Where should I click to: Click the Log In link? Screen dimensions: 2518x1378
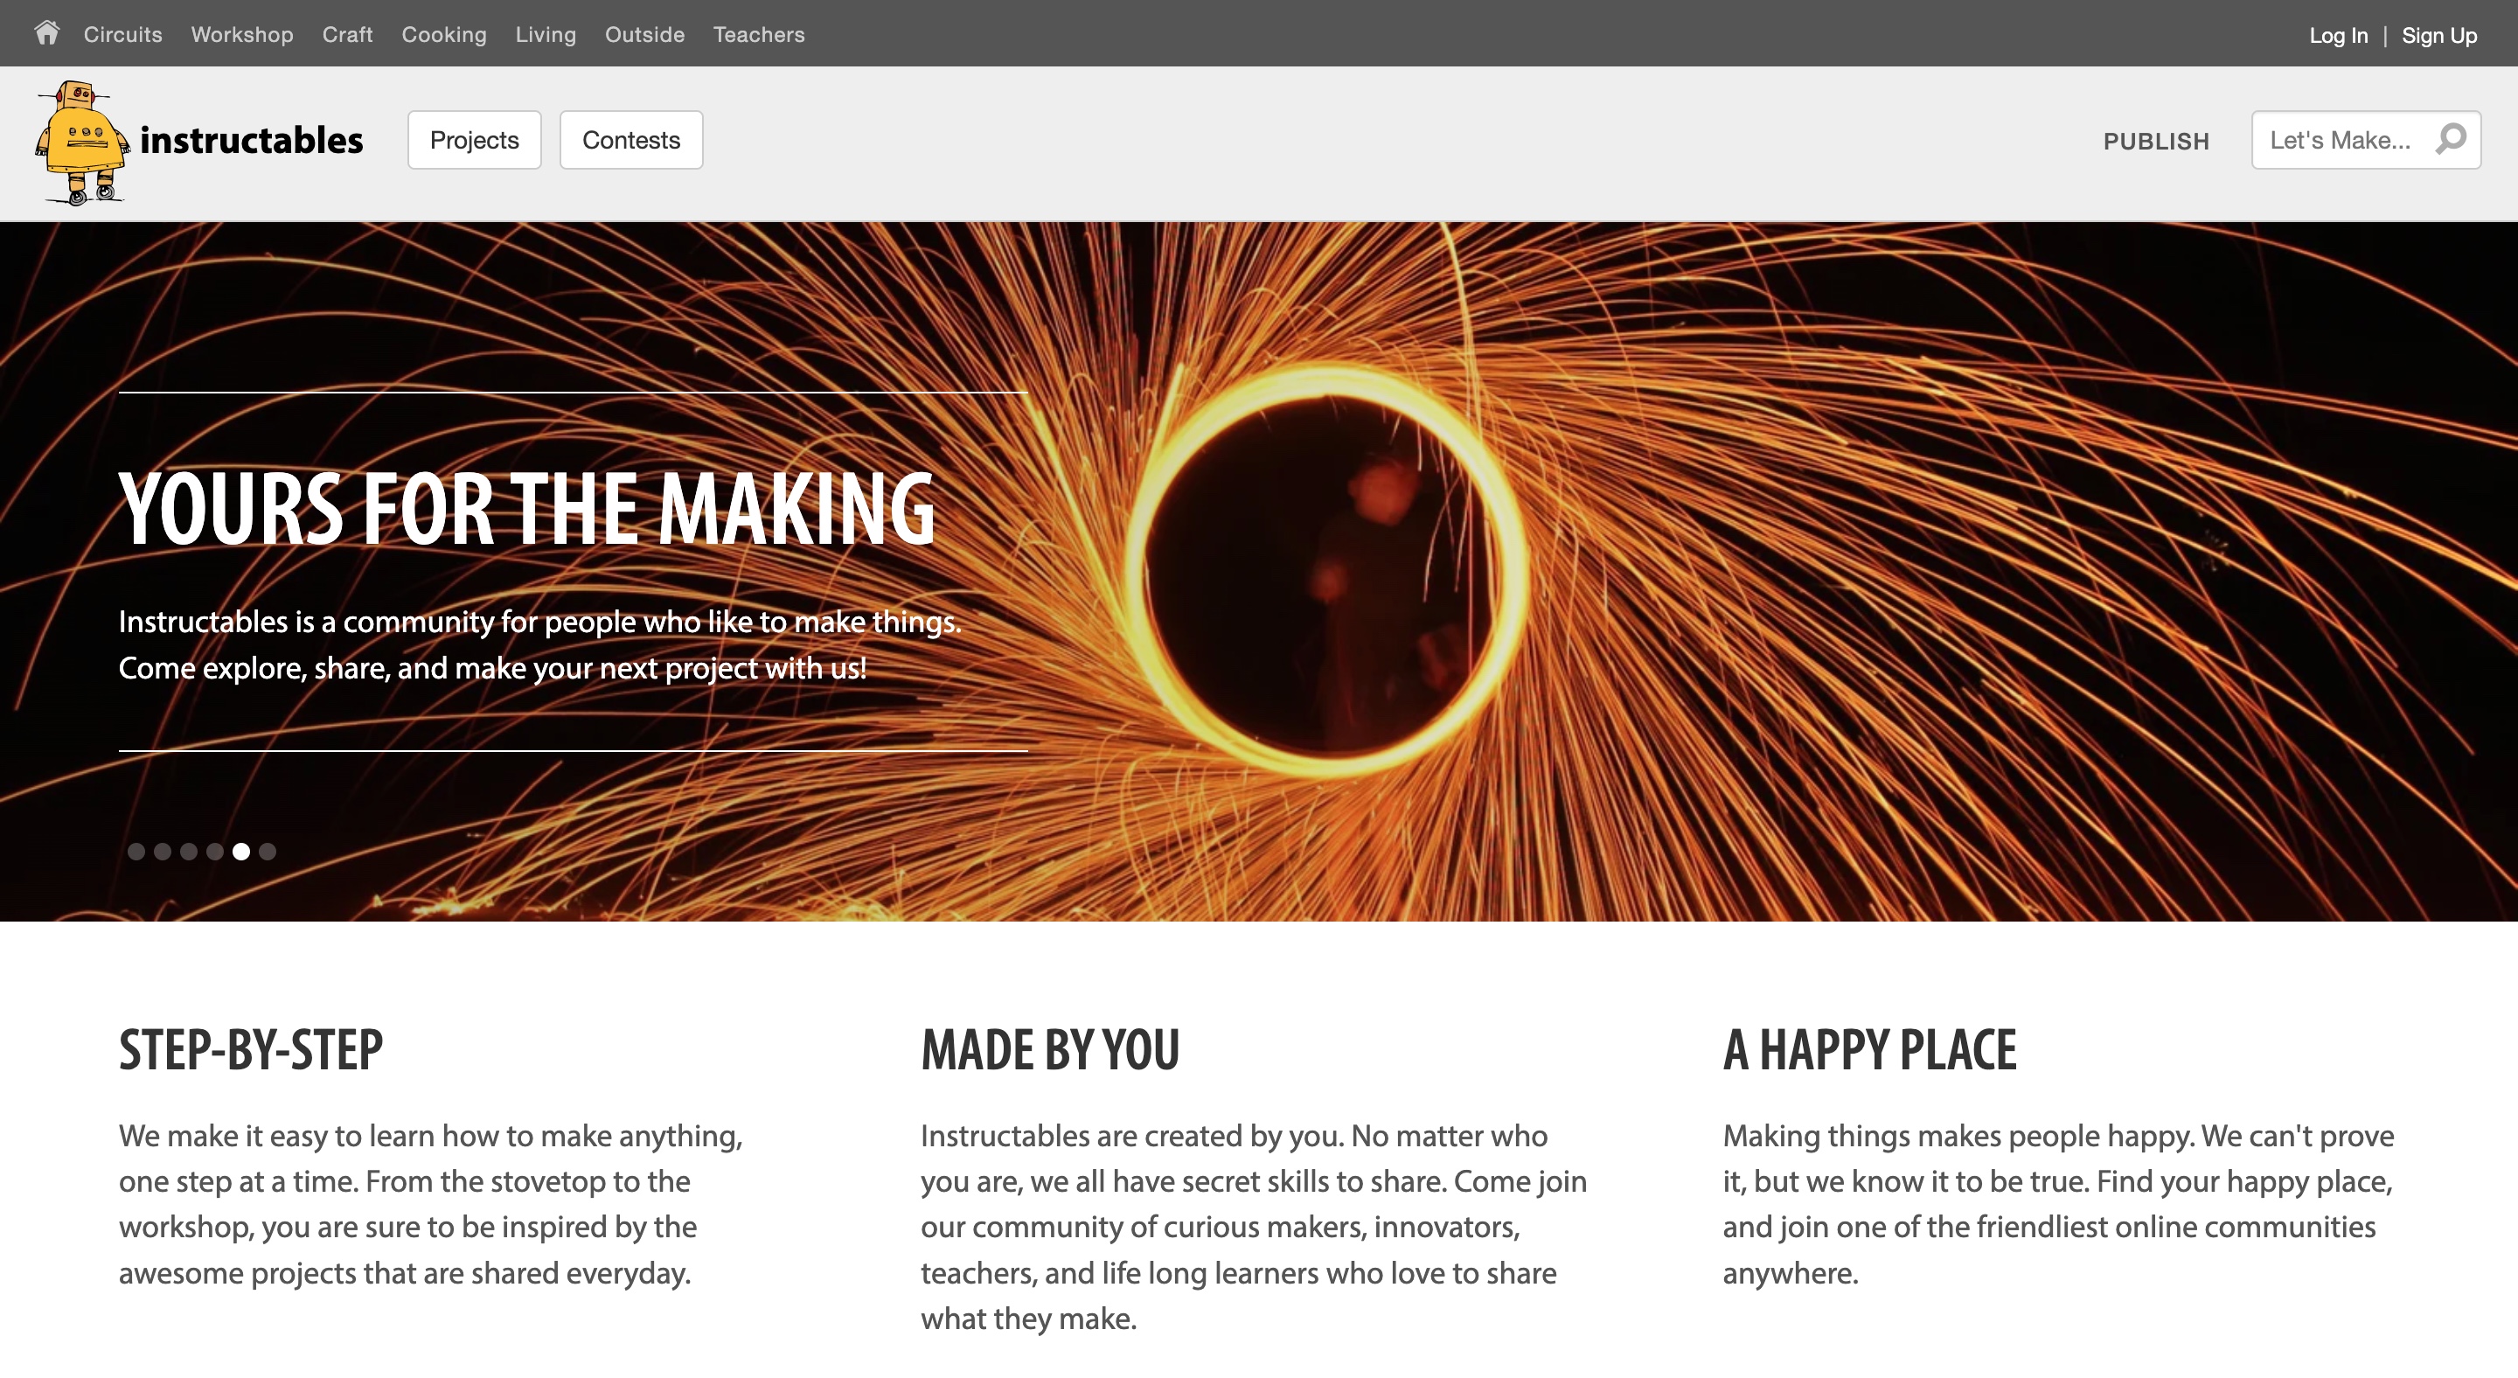click(2338, 35)
